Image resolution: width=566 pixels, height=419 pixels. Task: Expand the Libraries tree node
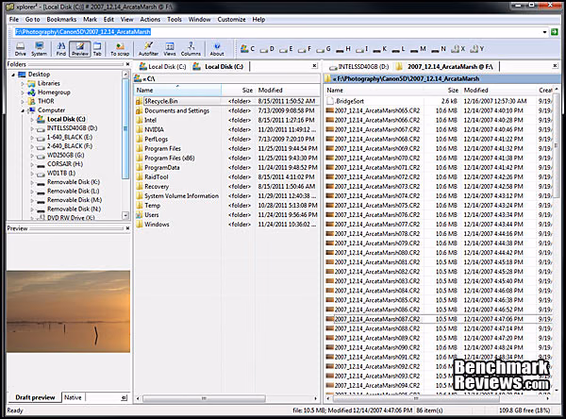coord(23,83)
